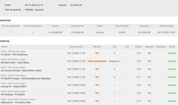Click the 1X2 market for FC Zurich match
The image size is (178, 105).
click(x=97, y=53)
